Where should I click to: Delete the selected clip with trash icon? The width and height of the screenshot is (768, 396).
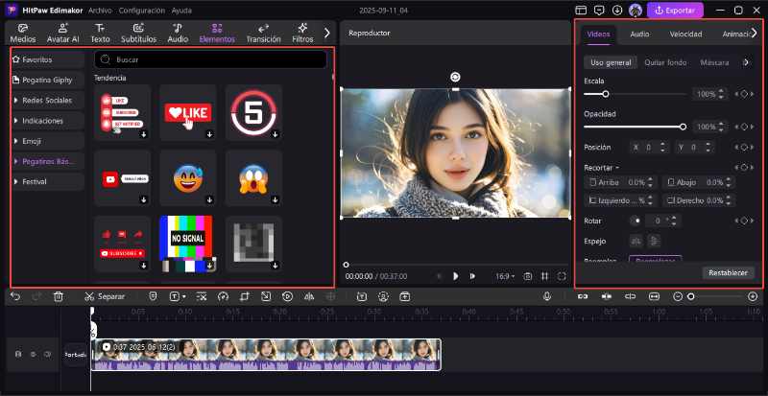(59, 296)
